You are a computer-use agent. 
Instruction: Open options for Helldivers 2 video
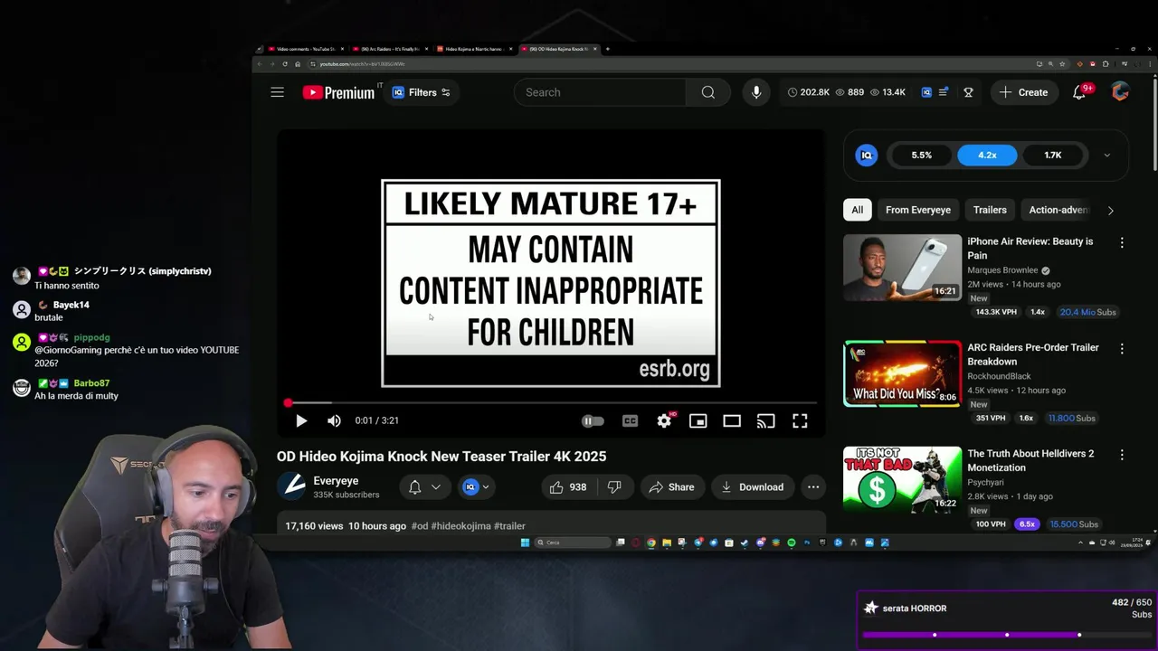tap(1122, 454)
